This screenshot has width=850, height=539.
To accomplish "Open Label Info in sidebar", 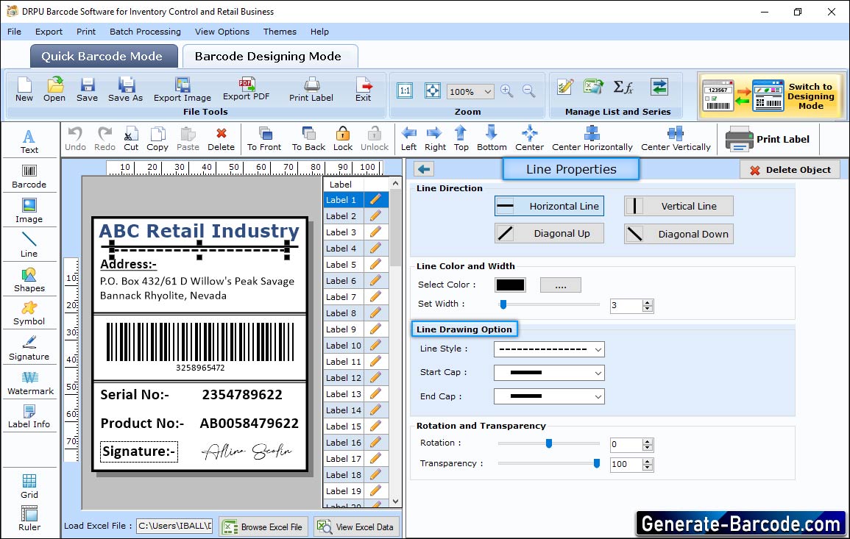I will pos(29,417).
